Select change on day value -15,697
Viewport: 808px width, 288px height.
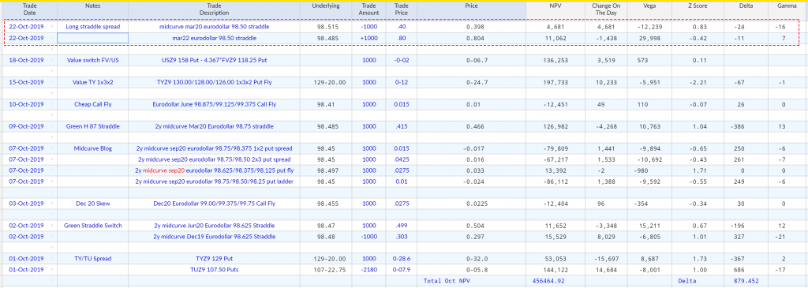[x=605, y=259]
